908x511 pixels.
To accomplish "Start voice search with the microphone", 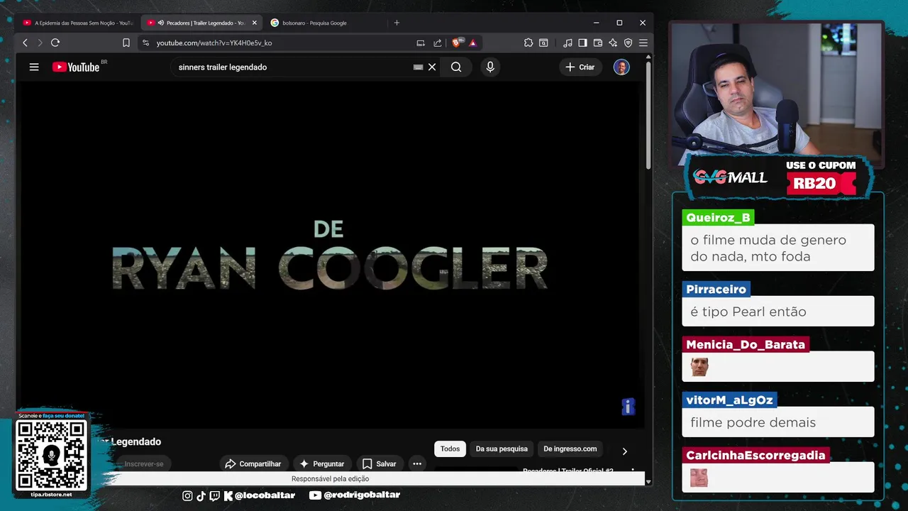I will [490, 67].
